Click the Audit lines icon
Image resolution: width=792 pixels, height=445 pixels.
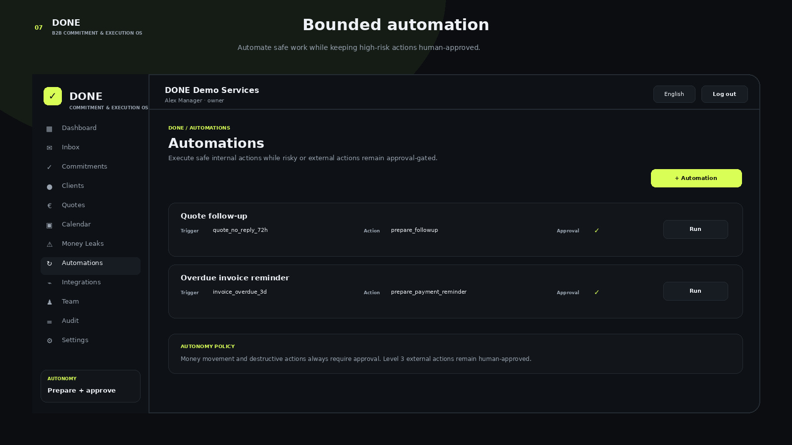(x=49, y=321)
